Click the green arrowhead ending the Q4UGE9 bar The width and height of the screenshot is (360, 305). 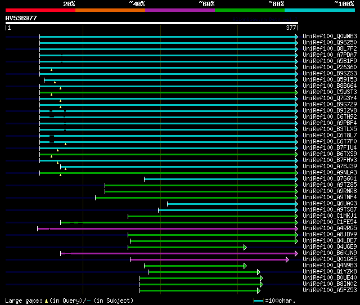click(x=245, y=248)
